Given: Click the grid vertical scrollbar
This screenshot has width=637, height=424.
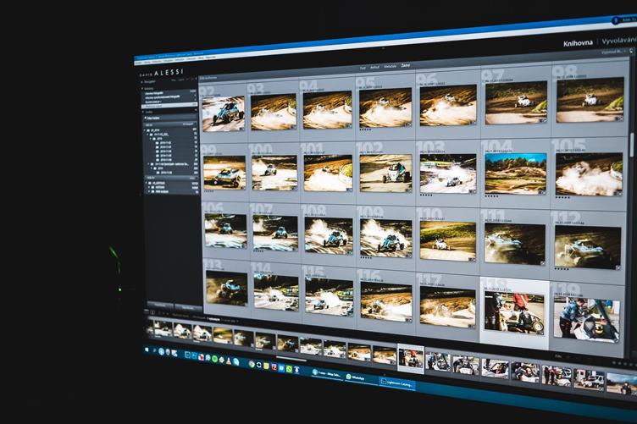Looking at the screenshot, I should (633, 145).
